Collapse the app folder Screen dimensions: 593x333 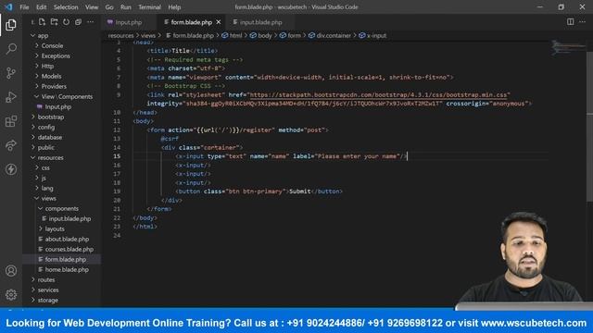(43, 35)
